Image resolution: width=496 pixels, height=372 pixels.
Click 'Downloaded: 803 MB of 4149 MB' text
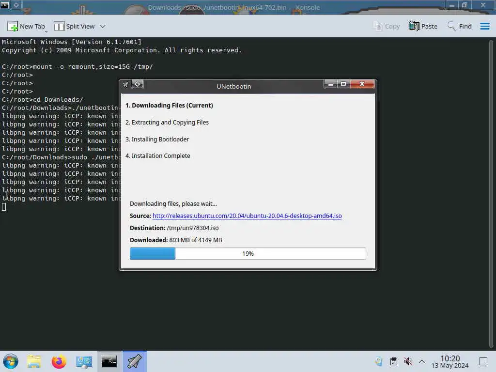(x=176, y=240)
